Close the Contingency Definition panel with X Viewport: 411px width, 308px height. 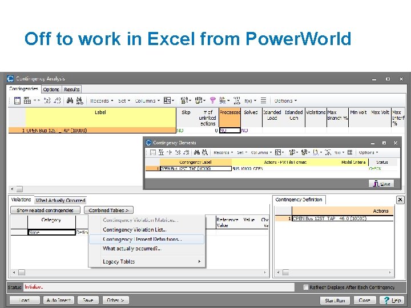pos(400,200)
